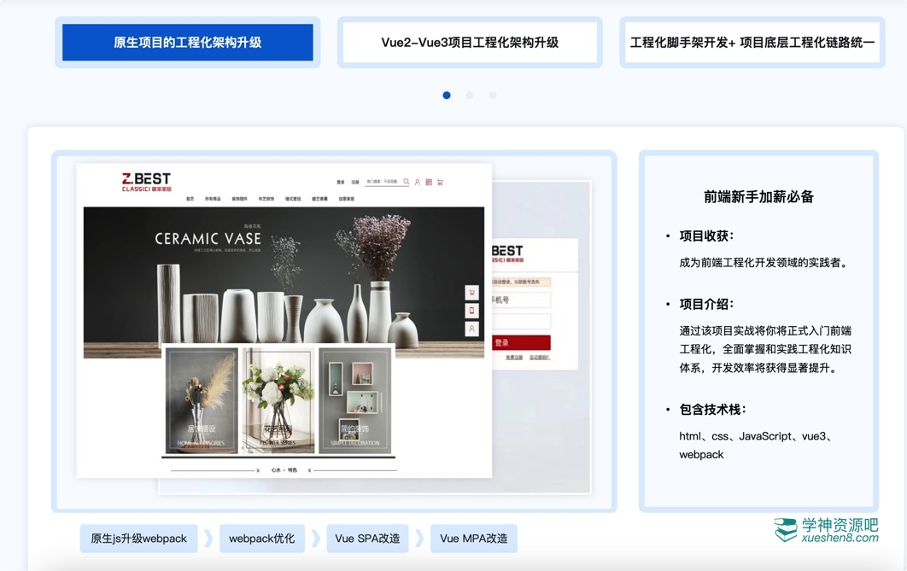Viewport: 907px width, 571px height.
Task: Click the user profile icon in Z.BEST header
Action: pyautogui.click(x=418, y=182)
